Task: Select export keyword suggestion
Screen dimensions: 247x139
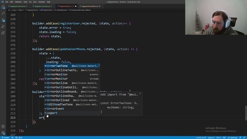Action: click(x=72, y=113)
